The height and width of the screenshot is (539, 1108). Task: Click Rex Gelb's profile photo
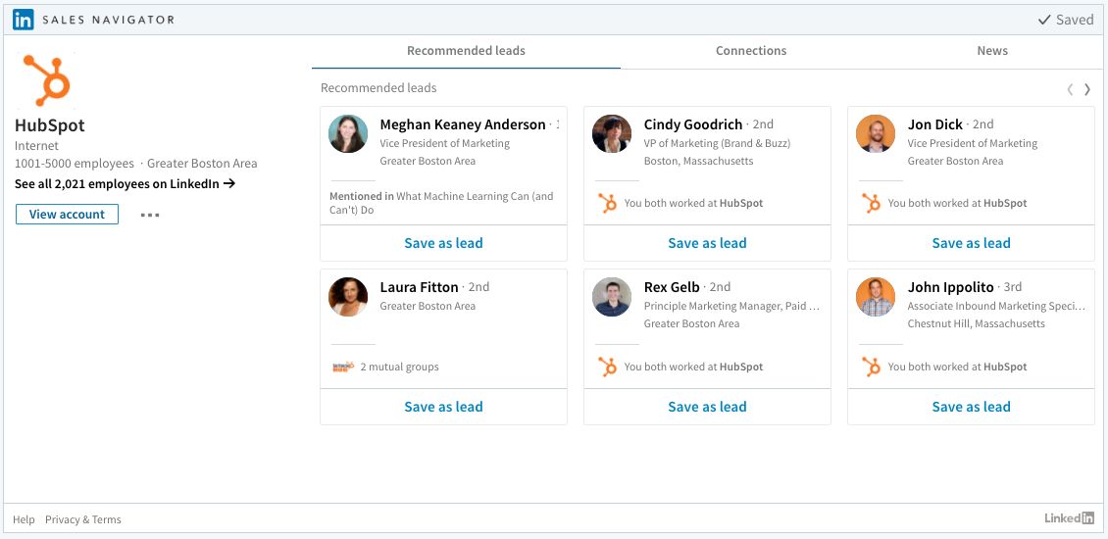coord(612,297)
